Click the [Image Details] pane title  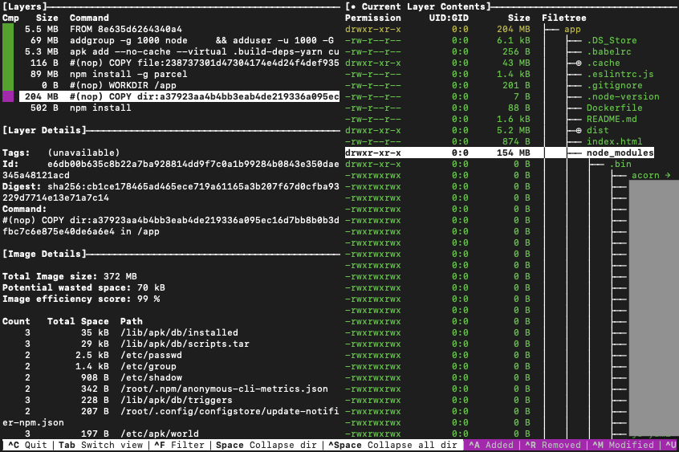coord(45,254)
